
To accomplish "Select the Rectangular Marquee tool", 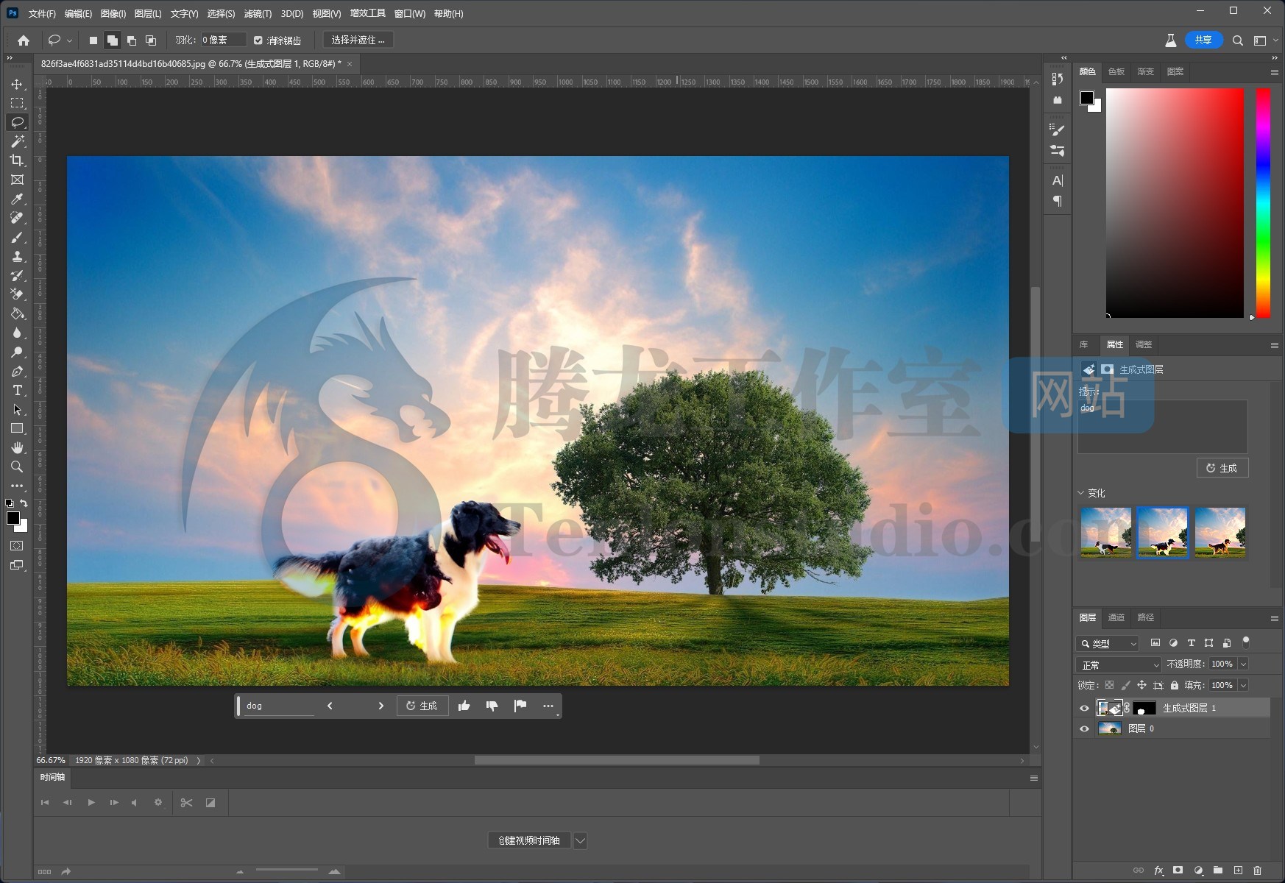I will (x=17, y=103).
